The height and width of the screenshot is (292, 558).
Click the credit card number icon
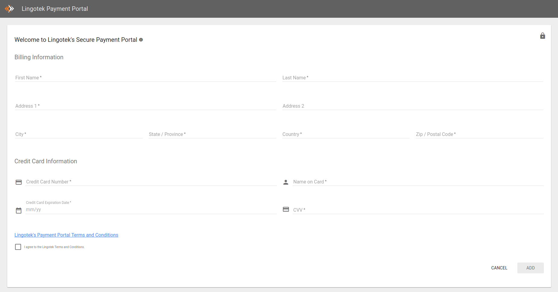pos(19,182)
